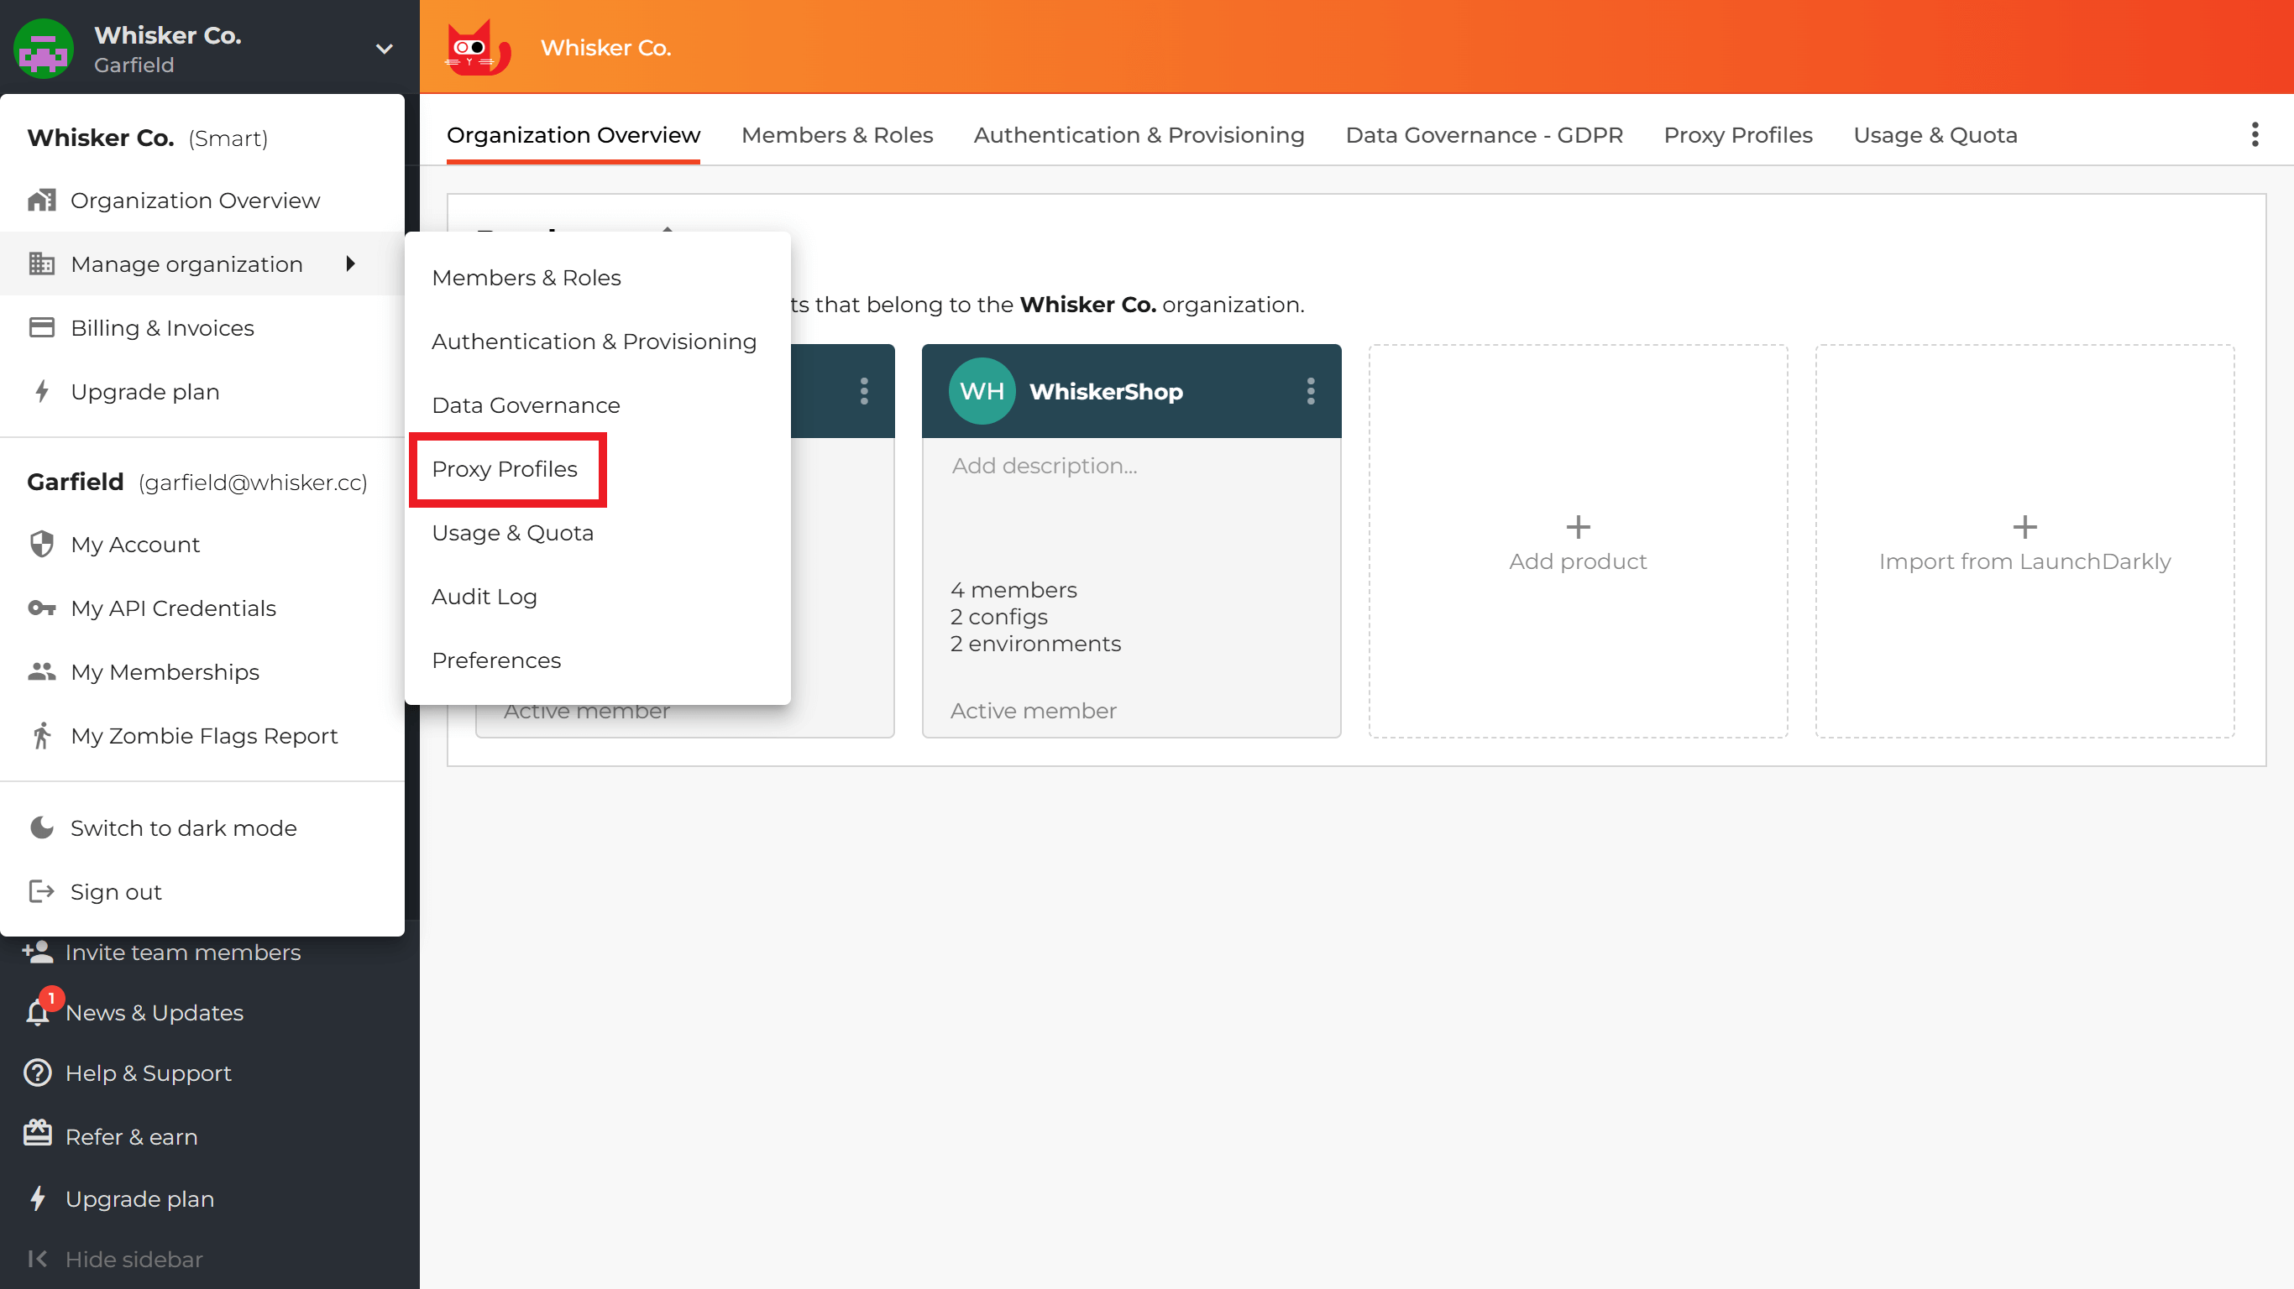The image size is (2294, 1289).
Task: Open Billing & Invoices from the sidebar icon
Action: click(x=41, y=327)
